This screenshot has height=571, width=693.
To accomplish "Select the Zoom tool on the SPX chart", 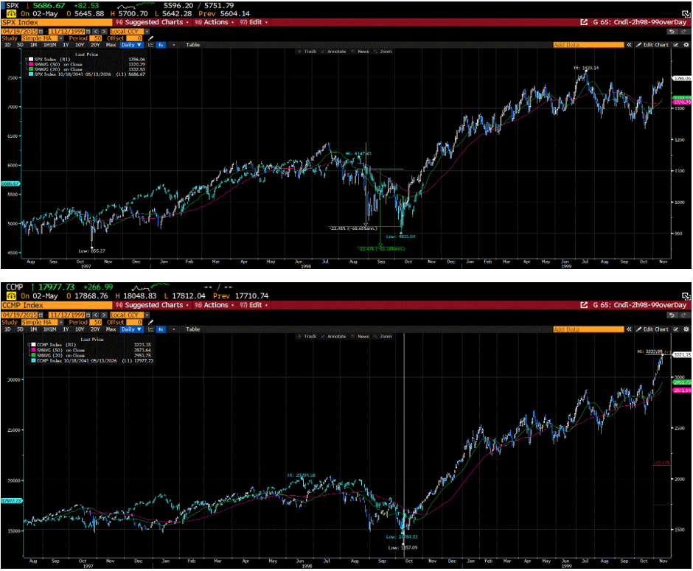I will point(386,52).
